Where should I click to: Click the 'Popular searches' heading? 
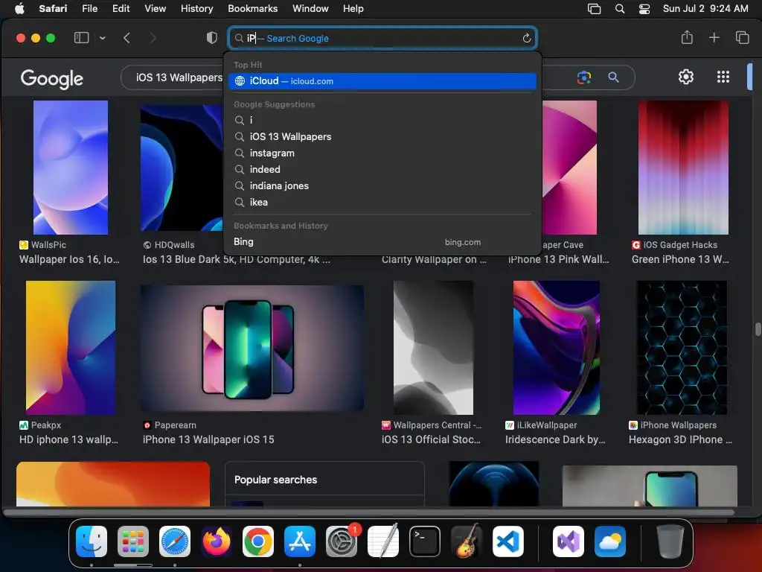click(x=275, y=480)
